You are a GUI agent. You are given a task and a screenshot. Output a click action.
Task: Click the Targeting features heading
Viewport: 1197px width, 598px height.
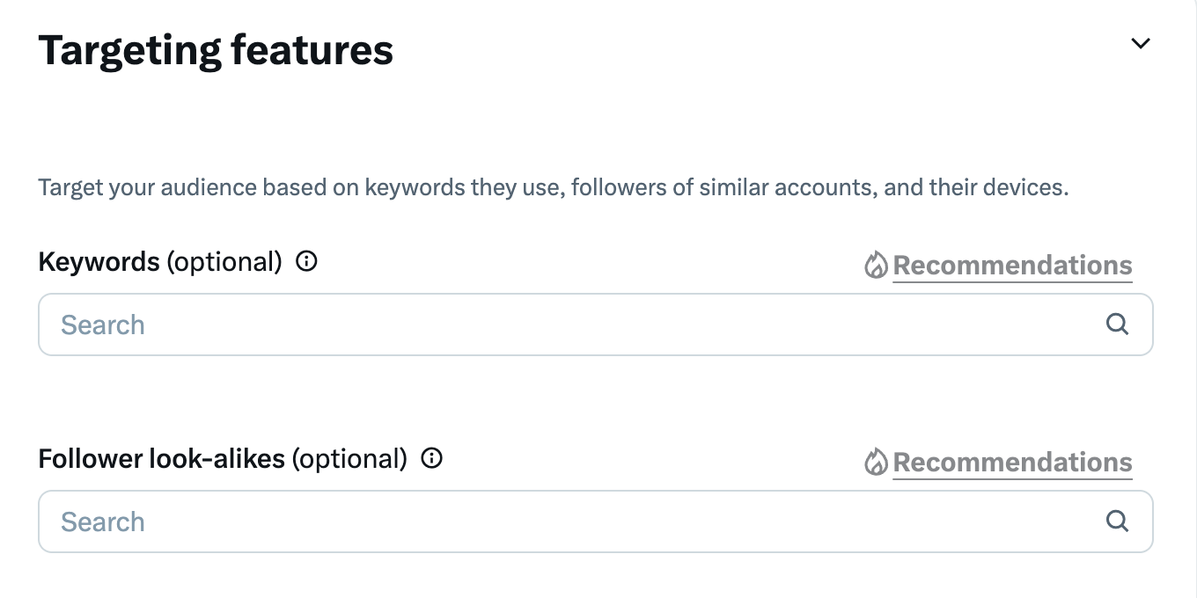tap(216, 49)
